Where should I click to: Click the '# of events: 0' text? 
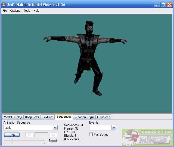click(73, 139)
